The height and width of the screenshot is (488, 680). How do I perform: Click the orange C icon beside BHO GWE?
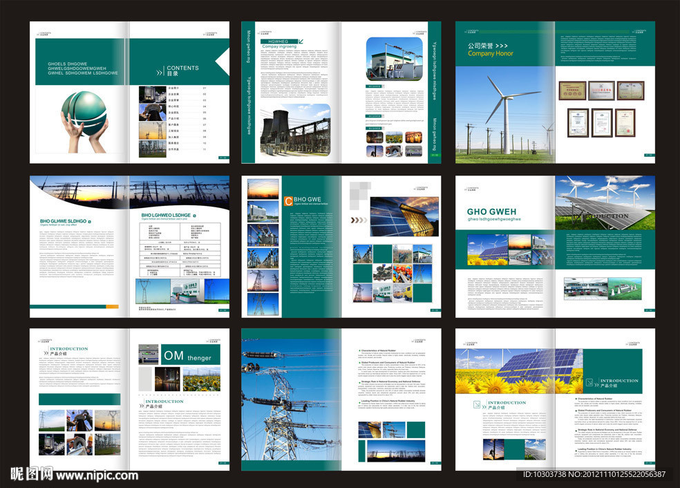point(288,201)
